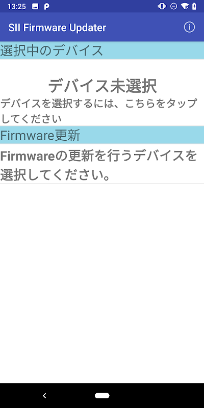Tap the back navigation arrow
The height and width of the screenshot is (408, 204).
44,396
